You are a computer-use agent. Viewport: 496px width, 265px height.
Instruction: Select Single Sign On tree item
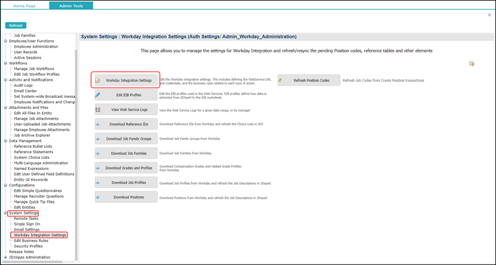[x=27, y=224]
